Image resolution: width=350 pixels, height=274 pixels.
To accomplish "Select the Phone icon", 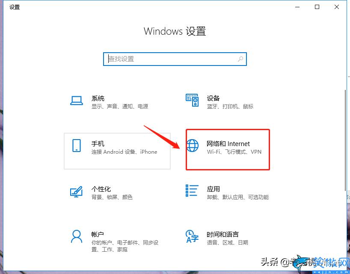I will pyautogui.click(x=77, y=146).
